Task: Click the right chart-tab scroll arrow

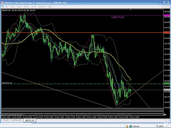Action: tap(169, 120)
